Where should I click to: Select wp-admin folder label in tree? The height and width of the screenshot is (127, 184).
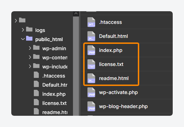(54, 48)
